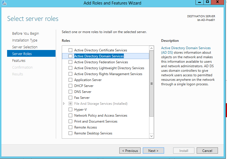The height and width of the screenshot is (159, 227).
Task: Click the Next button
Action: tap(153, 151)
